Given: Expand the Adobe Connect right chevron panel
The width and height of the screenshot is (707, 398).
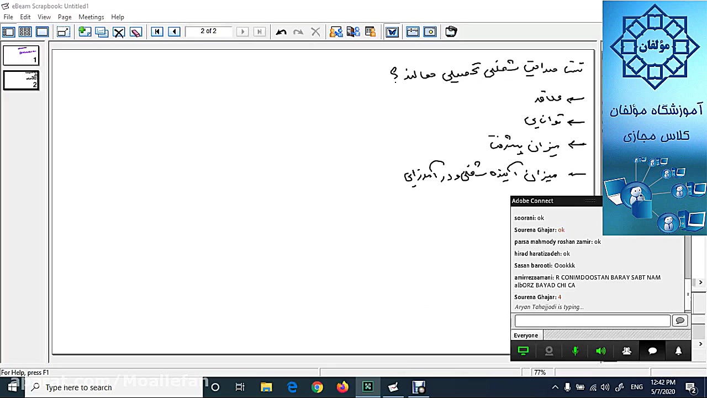Looking at the screenshot, I should coord(700,282).
